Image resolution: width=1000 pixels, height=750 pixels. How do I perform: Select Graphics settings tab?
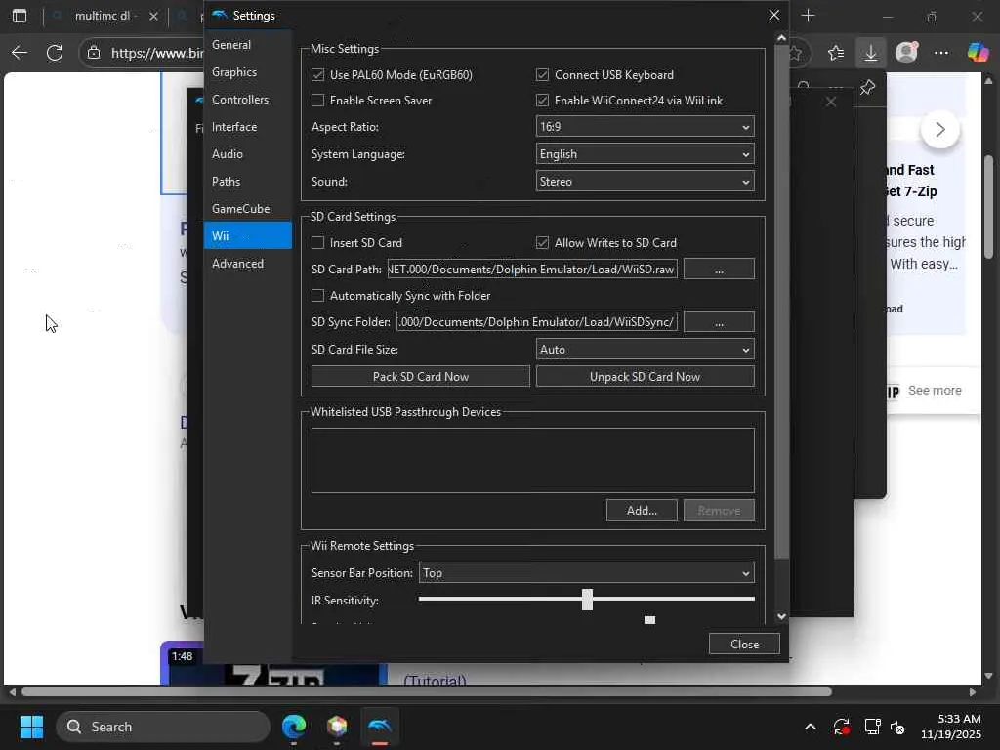click(x=247, y=72)
